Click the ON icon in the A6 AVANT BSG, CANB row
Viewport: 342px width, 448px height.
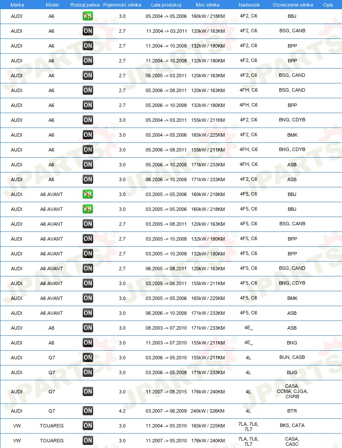(87, 224)
